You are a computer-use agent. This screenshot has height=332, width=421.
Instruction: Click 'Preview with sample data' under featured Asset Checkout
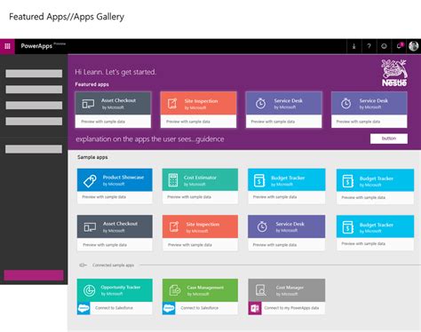[x=103, y=122]
